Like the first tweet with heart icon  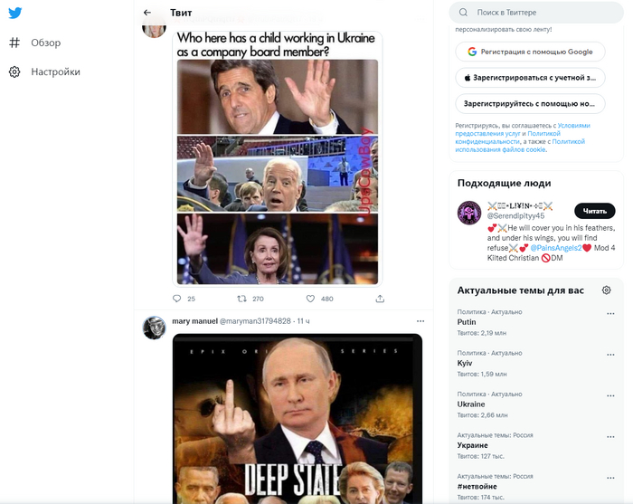(x=310, y=299)
